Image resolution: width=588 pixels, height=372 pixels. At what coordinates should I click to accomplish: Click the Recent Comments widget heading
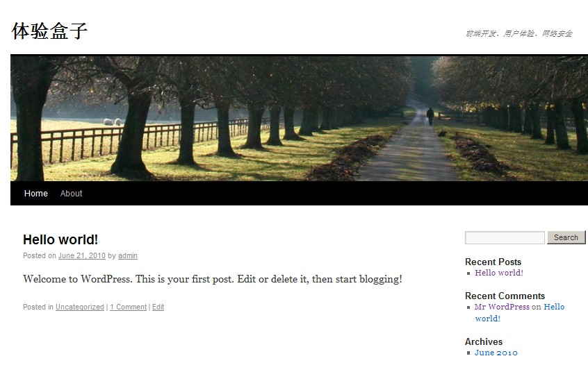click(x=505, y=296)
